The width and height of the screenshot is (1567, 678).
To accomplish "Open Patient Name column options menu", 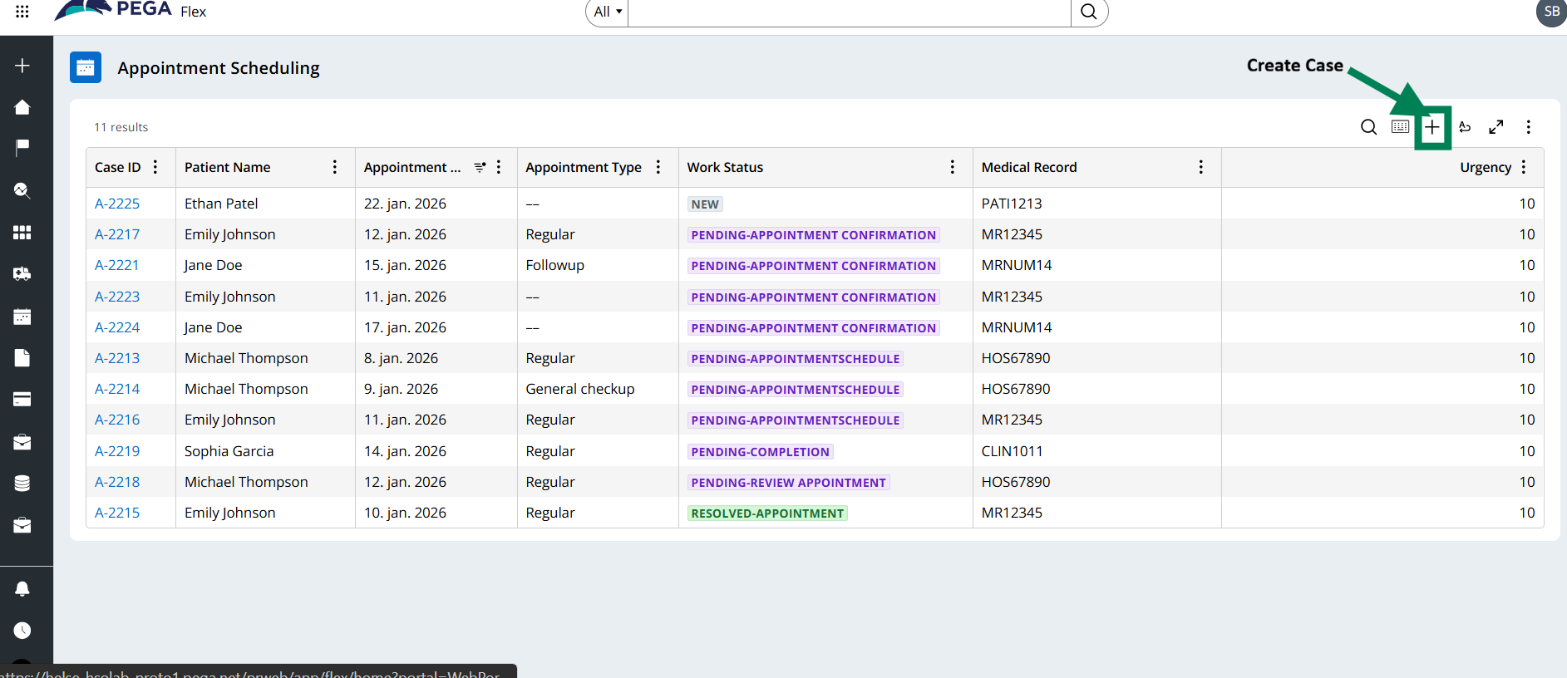I will [335, 167].
